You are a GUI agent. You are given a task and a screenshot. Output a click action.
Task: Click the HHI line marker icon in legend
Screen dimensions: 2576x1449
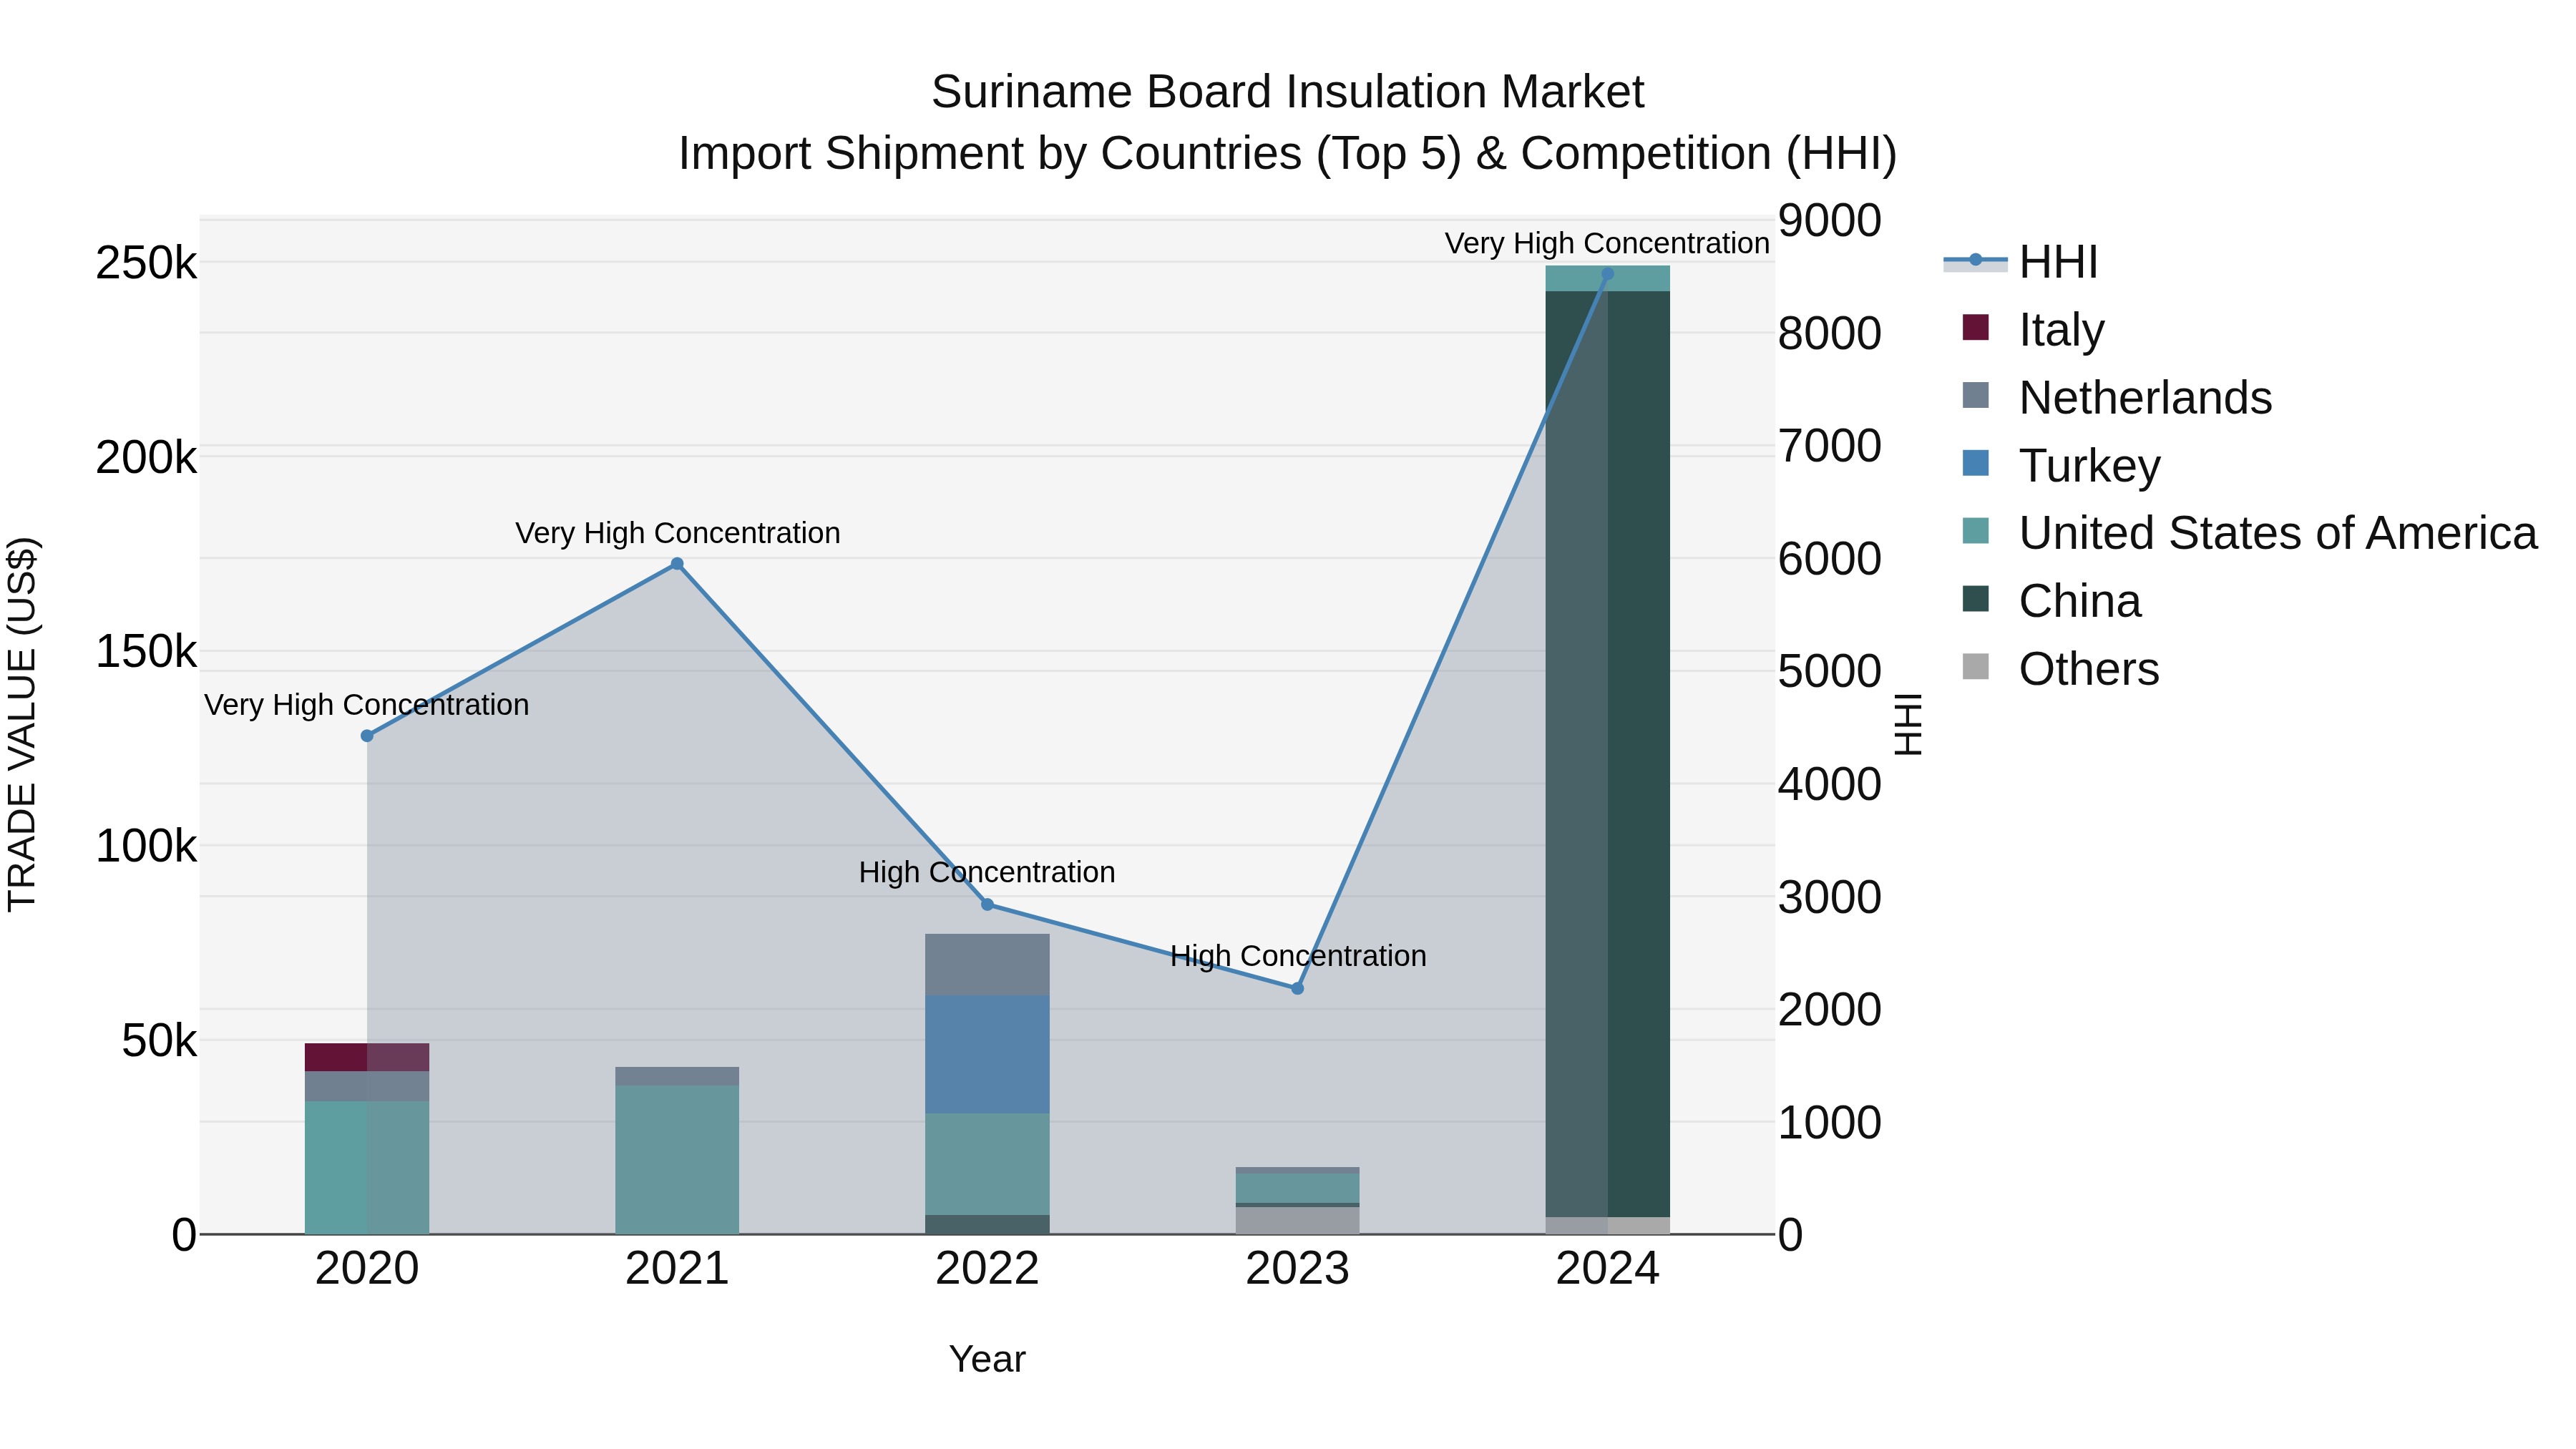(1975, 260)
